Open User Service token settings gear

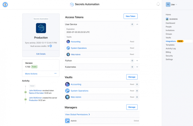132,24
